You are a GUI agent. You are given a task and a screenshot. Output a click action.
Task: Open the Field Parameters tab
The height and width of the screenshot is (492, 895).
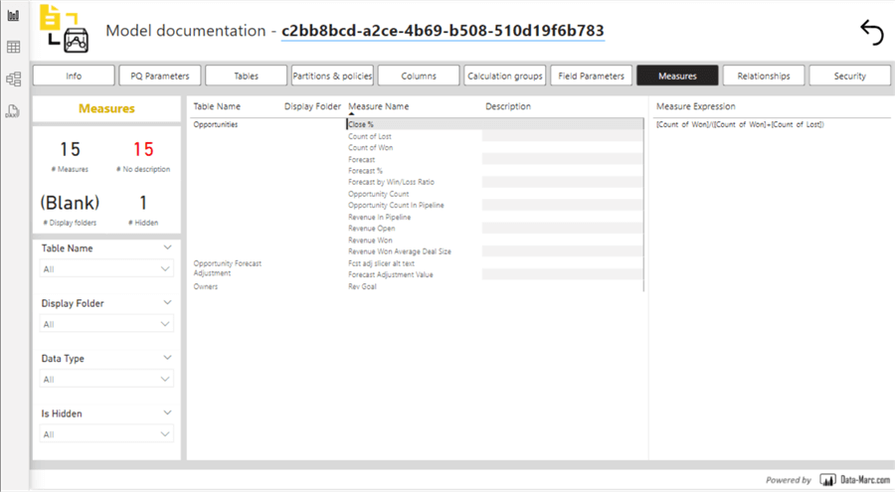click(592, 76)
